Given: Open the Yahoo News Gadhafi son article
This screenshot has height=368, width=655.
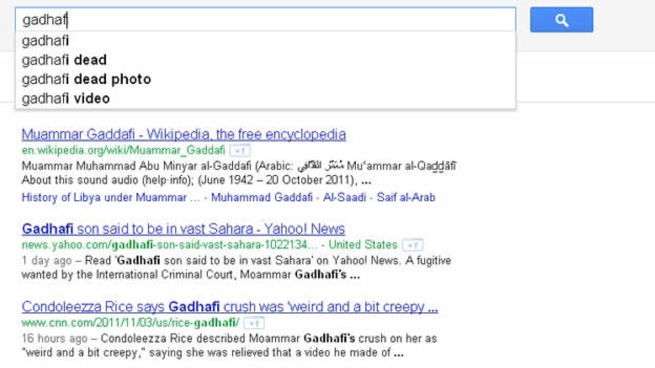Looking at the screenshot, I should pos(183,228).
